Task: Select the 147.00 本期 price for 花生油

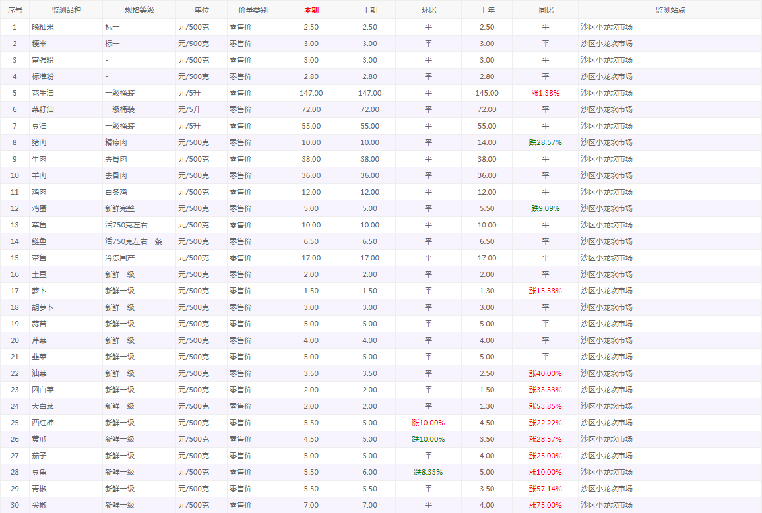Action: [311, 93]
